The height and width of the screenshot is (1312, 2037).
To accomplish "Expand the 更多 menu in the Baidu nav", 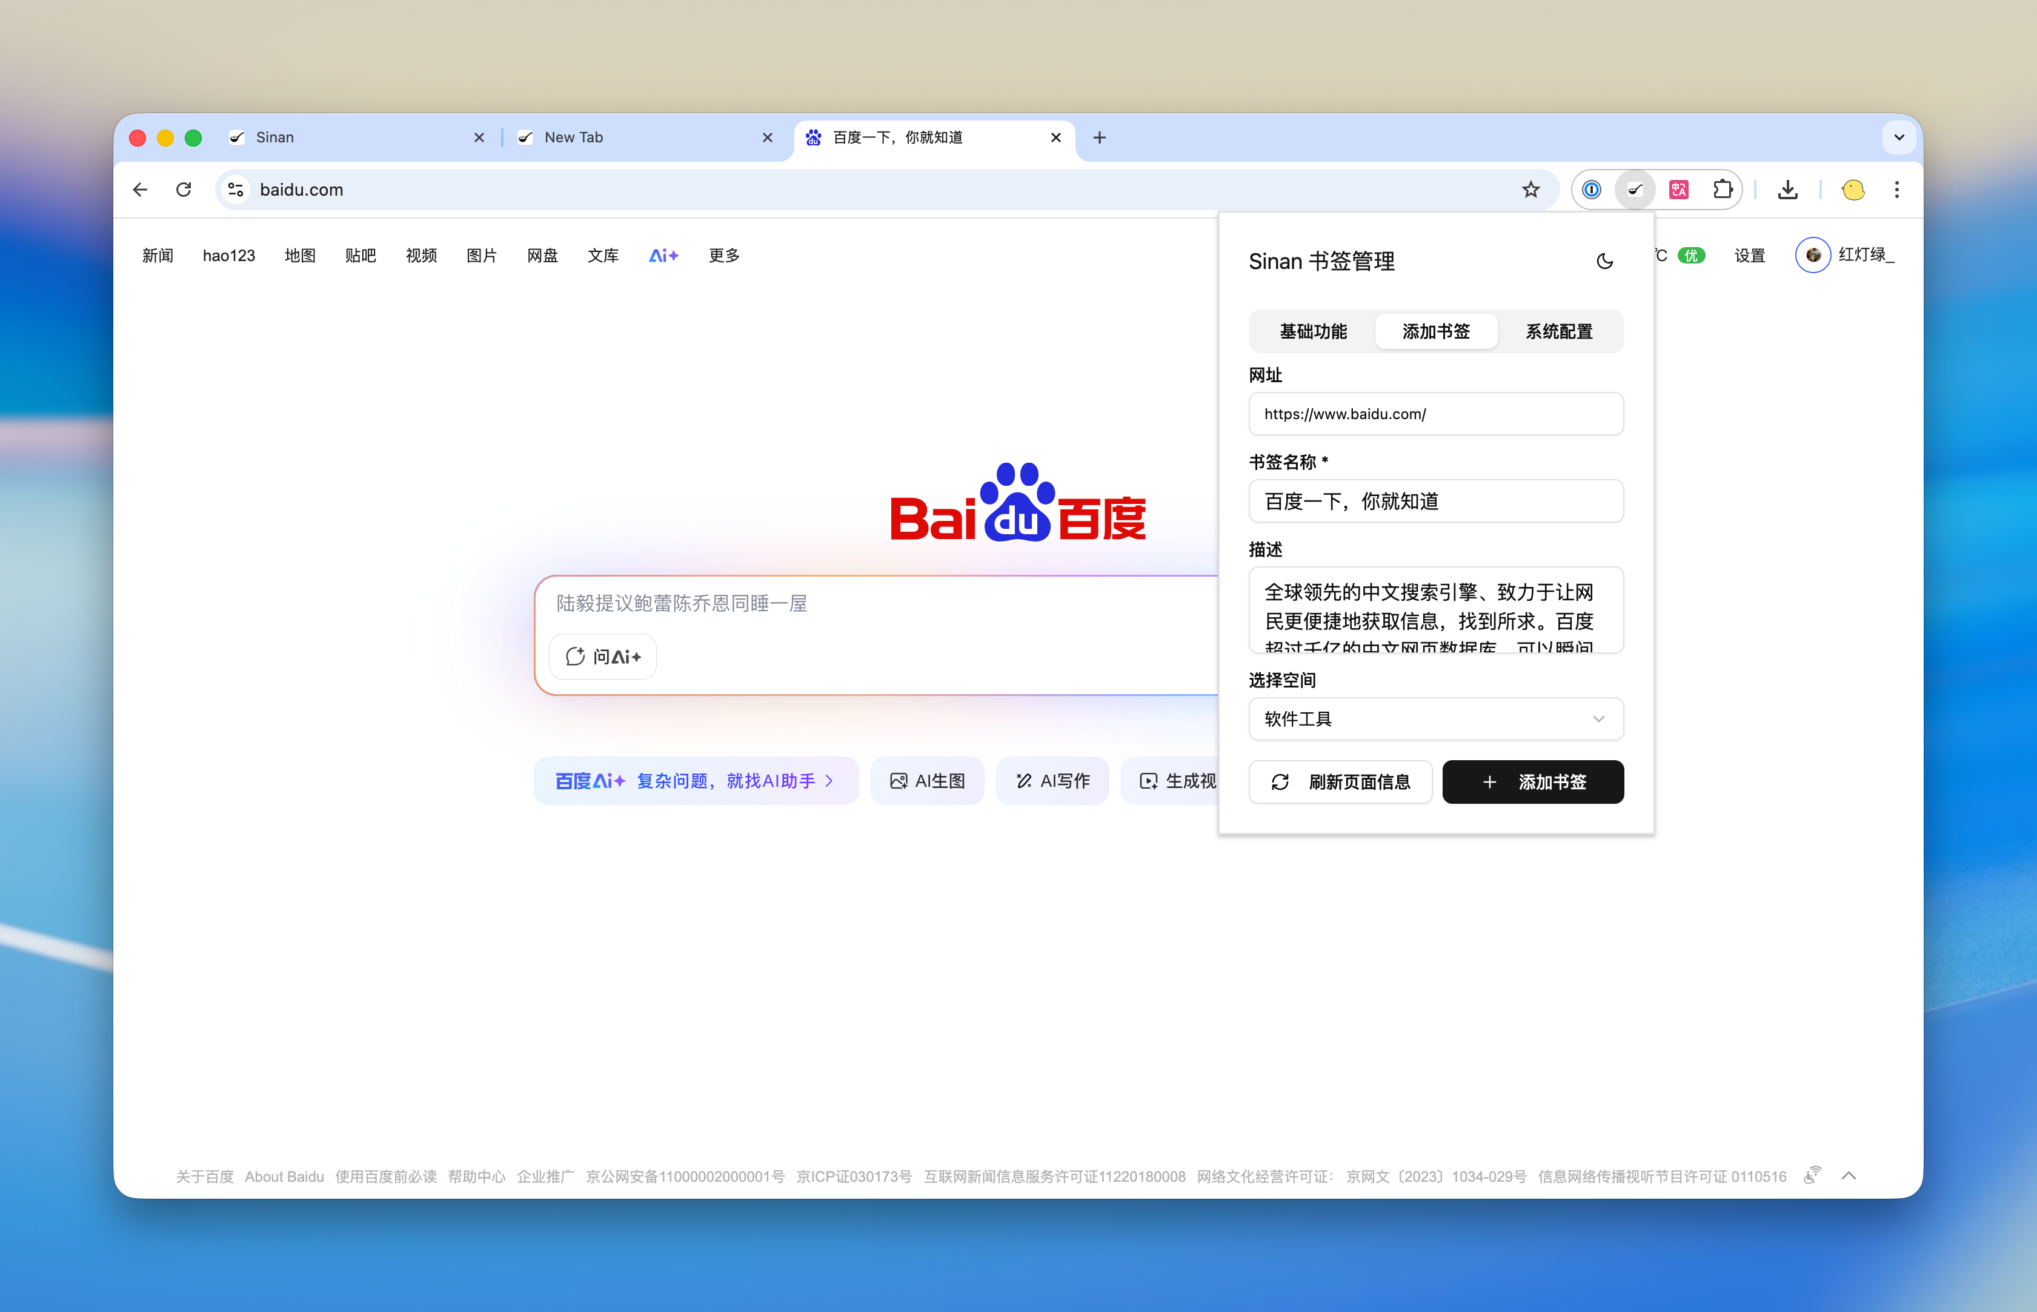I will (x=723, y=256).
